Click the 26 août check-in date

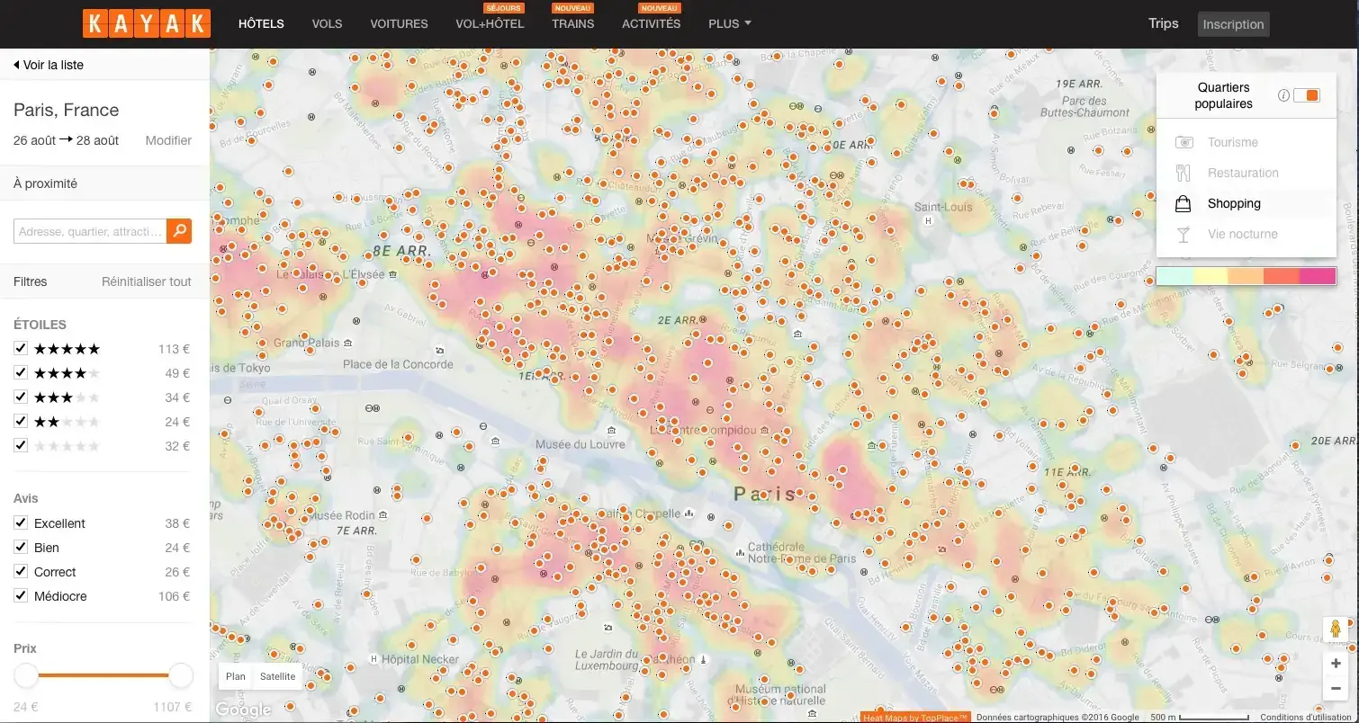click(x=34, y=140)
